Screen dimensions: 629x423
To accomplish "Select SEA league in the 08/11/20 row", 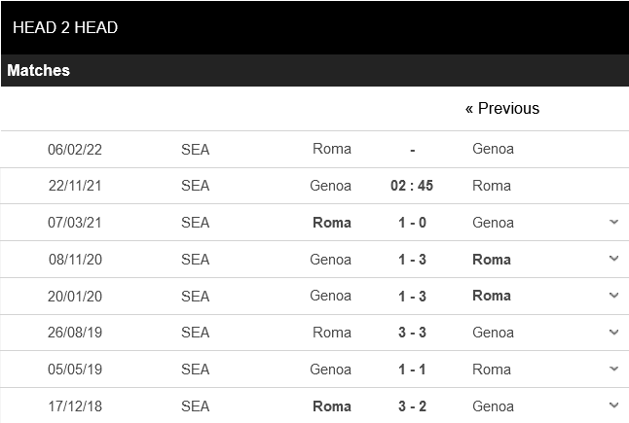I will [195, 260].
